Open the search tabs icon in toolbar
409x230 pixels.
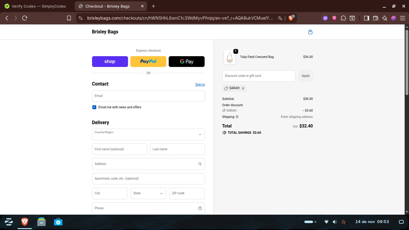pyautogui.click(x=352, y=18)
